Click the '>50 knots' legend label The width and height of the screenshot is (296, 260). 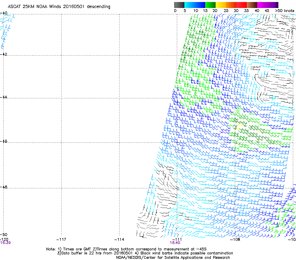[284, 11]
